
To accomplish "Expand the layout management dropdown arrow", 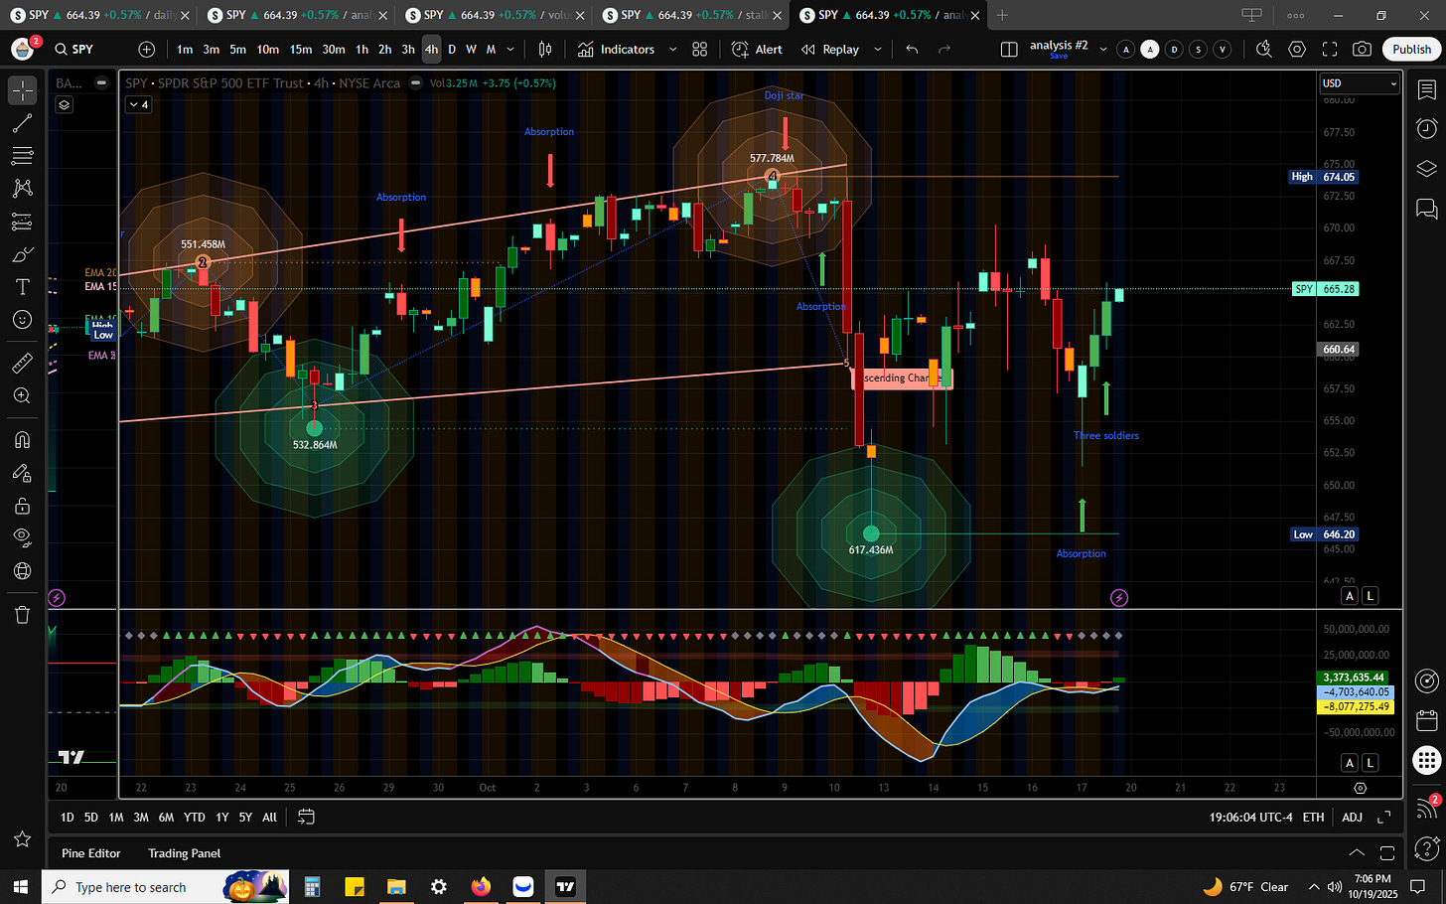I will click(1102, 49).
